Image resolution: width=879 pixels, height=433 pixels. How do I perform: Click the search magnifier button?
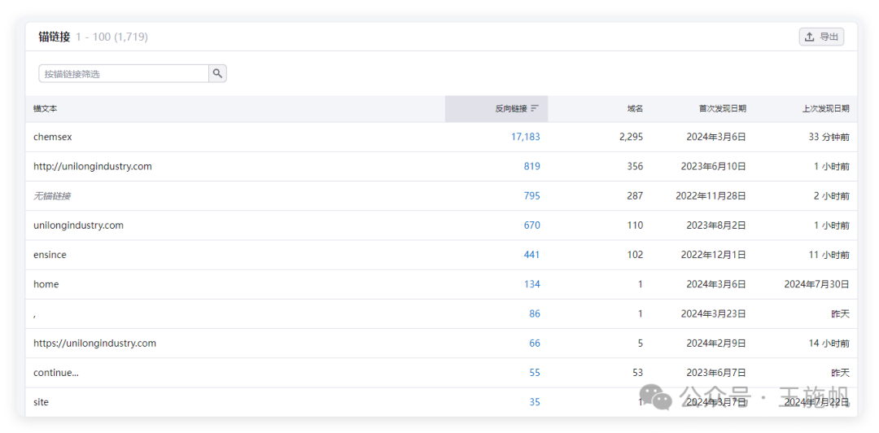point(217,73)
